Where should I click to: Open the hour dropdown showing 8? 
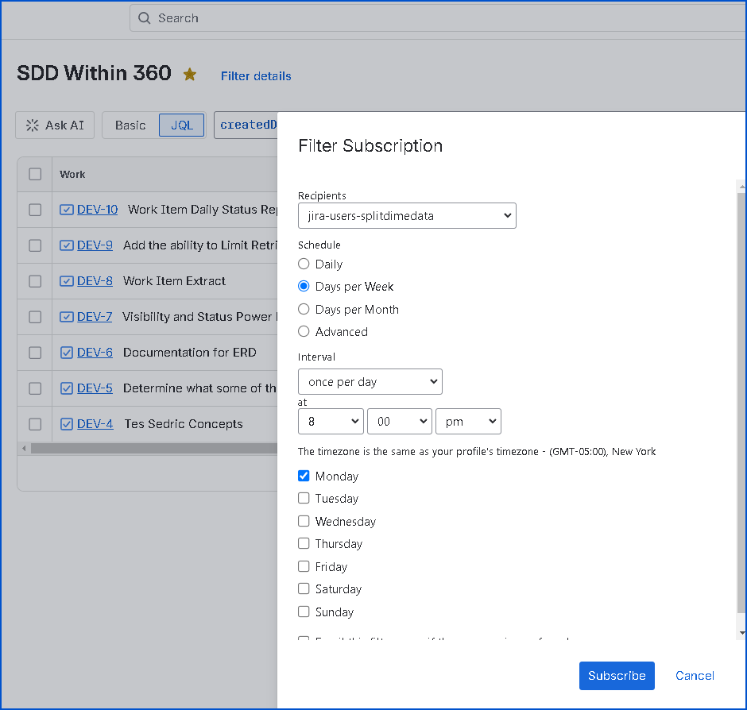[x=331, y=422]
